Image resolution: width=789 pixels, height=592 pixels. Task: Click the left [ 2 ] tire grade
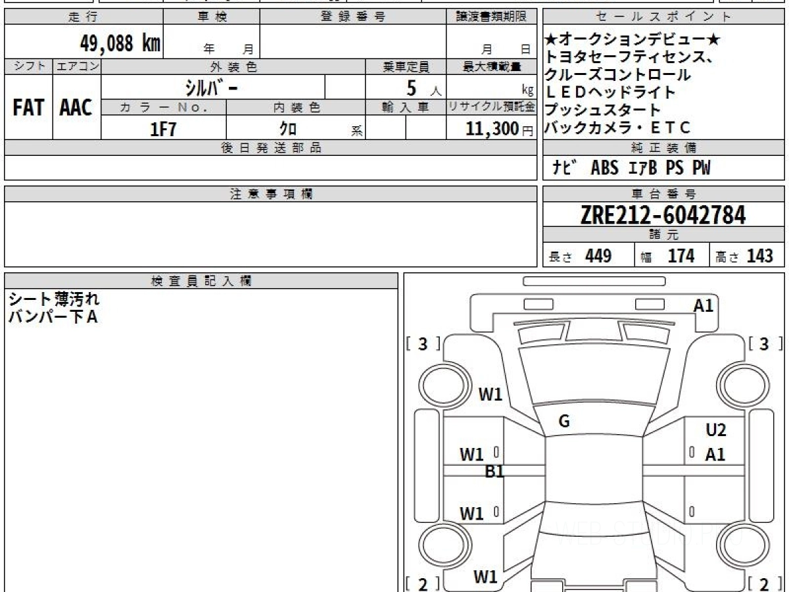pyautogui.click(x=423, y=583)
